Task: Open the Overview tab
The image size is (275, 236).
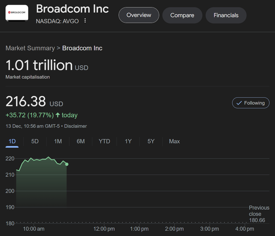Action: click(139, 15)
